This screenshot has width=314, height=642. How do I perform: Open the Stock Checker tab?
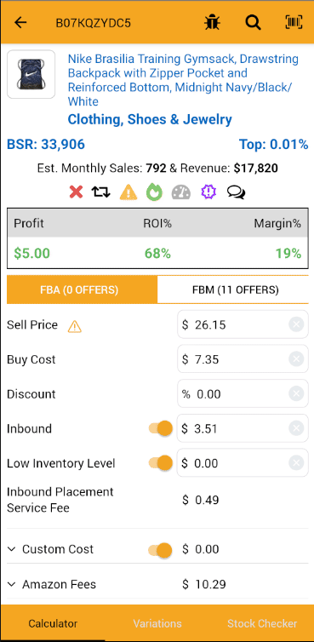tap(262, 623)
